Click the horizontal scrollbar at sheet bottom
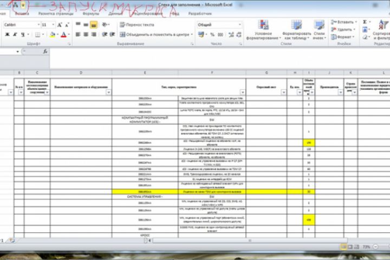 (250, 240)
